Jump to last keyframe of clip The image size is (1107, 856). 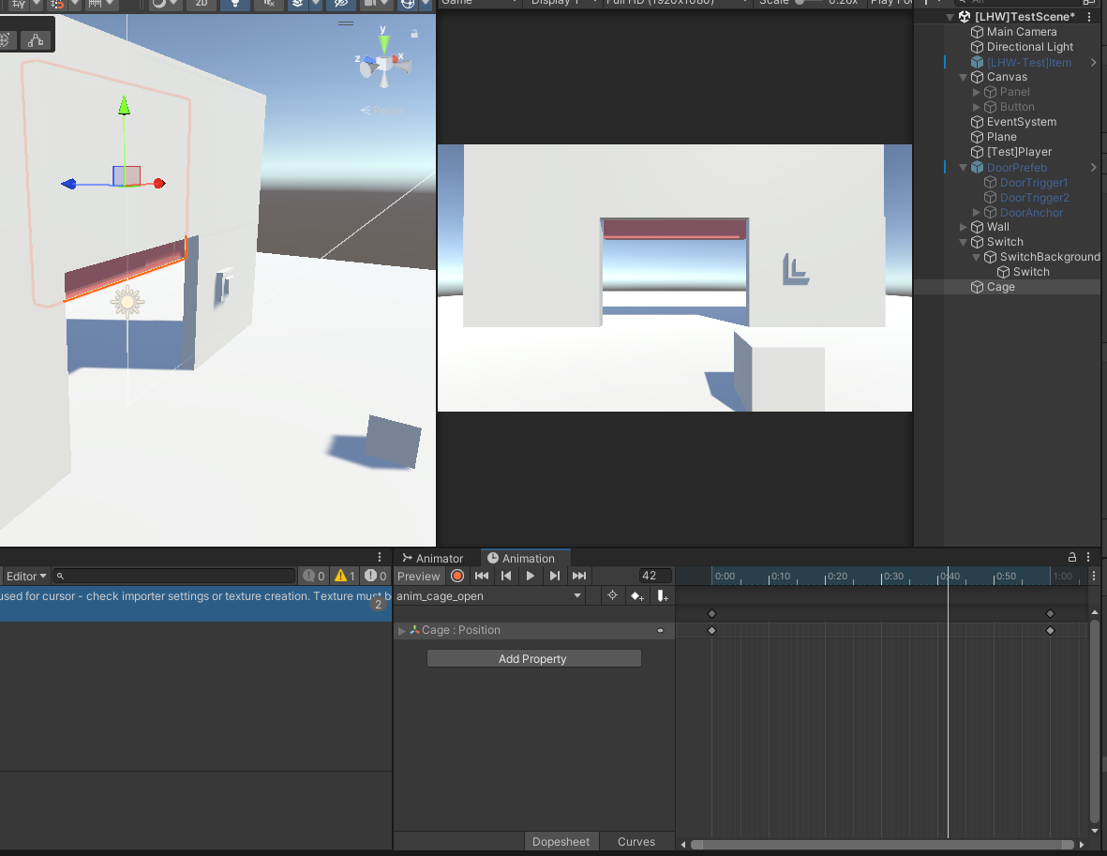(x=579, y=576)
